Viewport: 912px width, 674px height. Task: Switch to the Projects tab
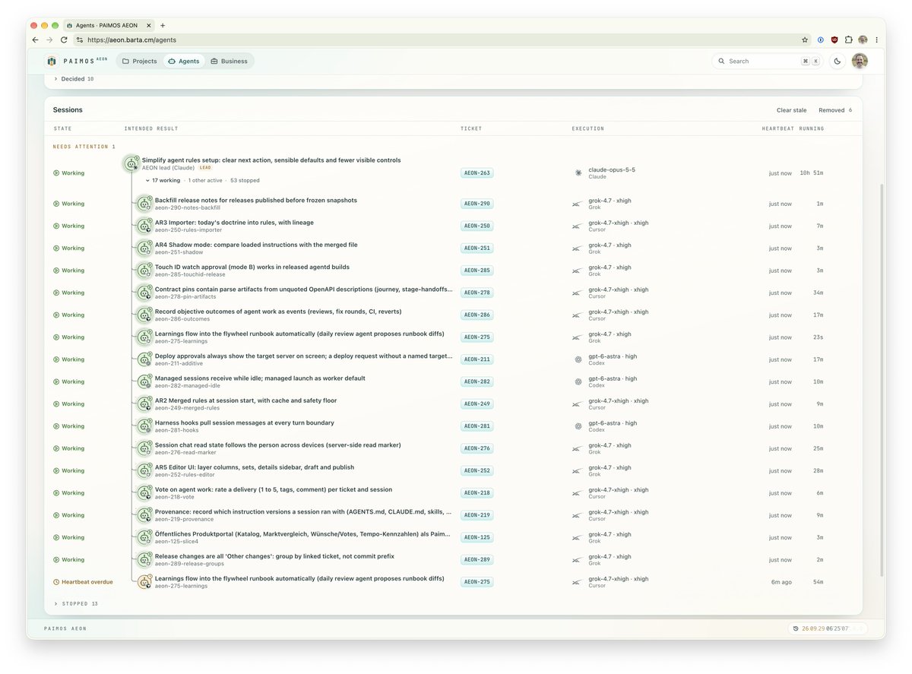point(139,61)
